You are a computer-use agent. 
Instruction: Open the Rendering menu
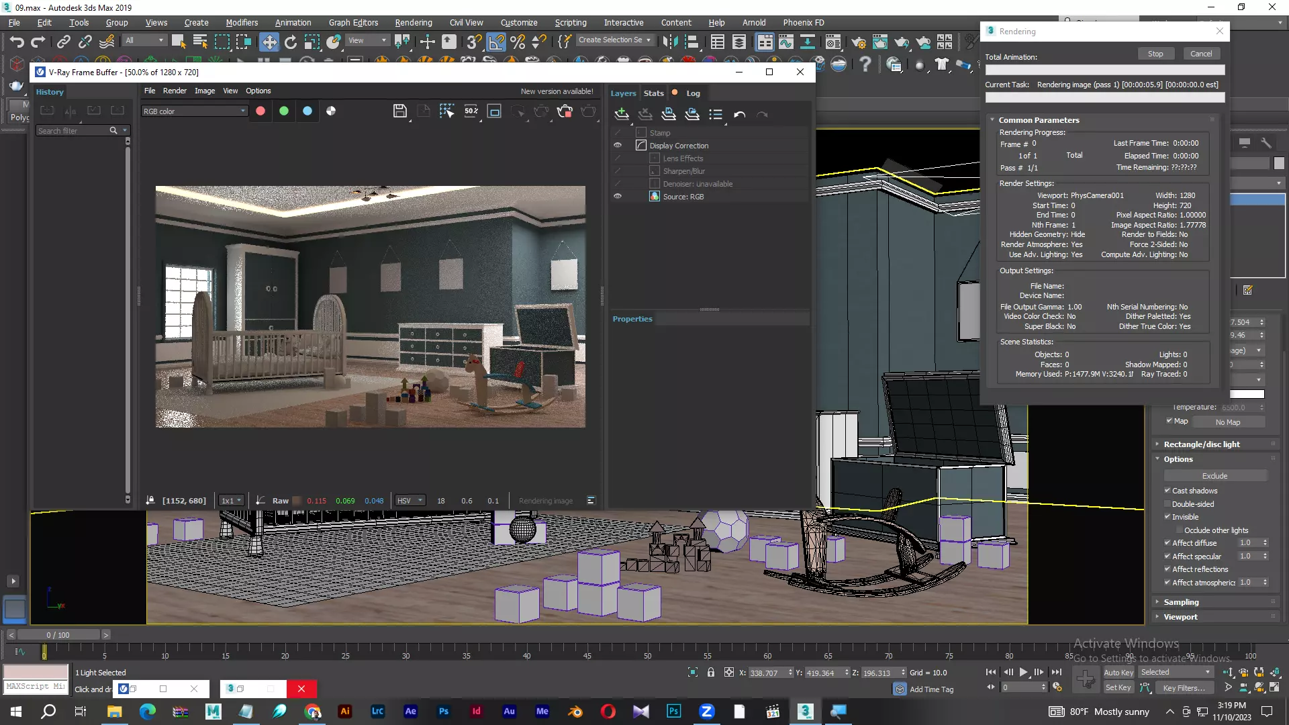click(413, 22)
